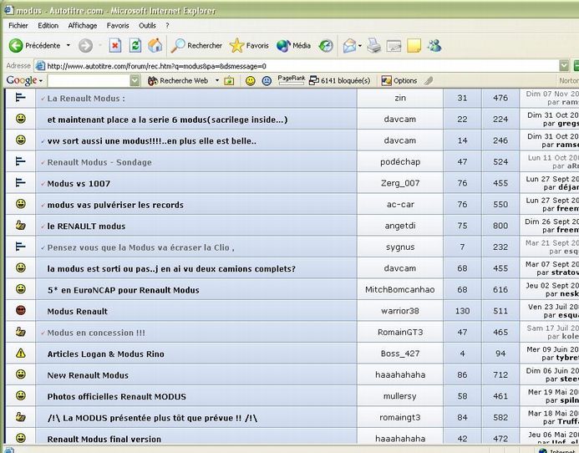Click the yellow happy-face vote icon
The height and width of the screenshot is (453, 579).
pyautogui.click(x=251, y=80)
